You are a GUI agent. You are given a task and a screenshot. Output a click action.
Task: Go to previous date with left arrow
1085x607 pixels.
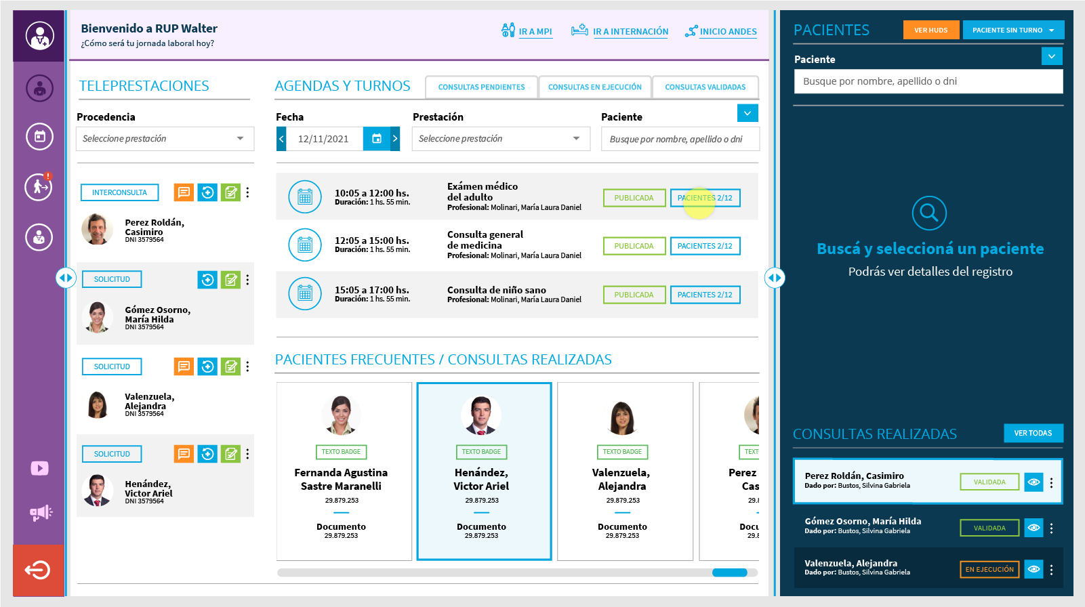(281, 139)
